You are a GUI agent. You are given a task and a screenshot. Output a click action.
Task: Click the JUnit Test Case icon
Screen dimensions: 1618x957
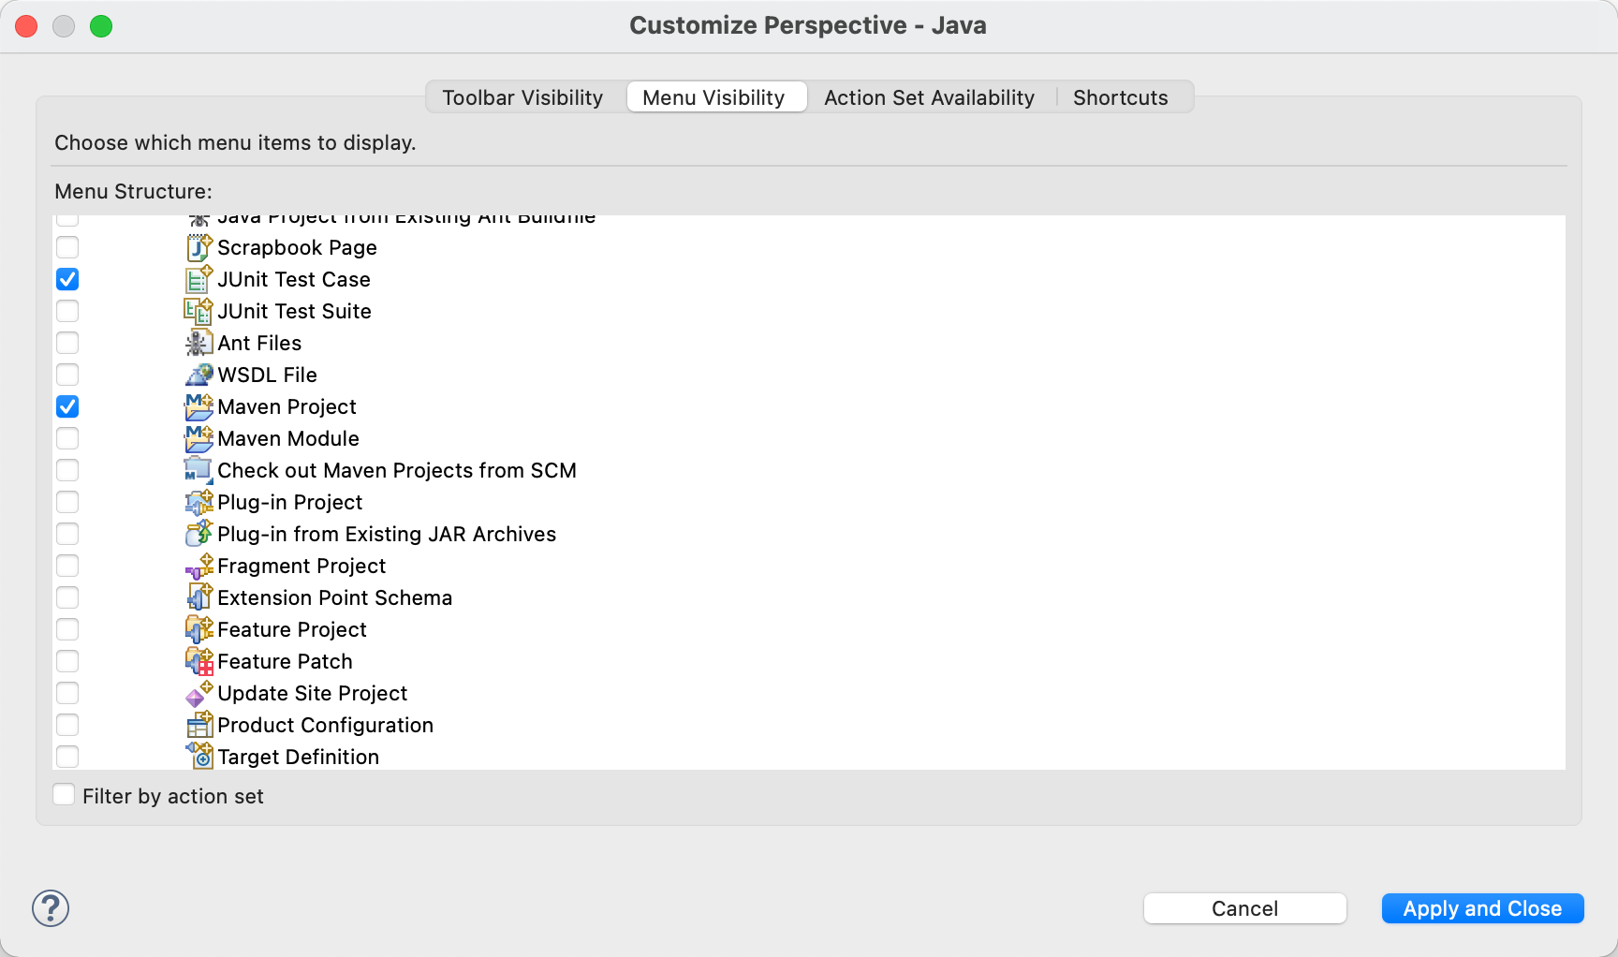[199, 279]
